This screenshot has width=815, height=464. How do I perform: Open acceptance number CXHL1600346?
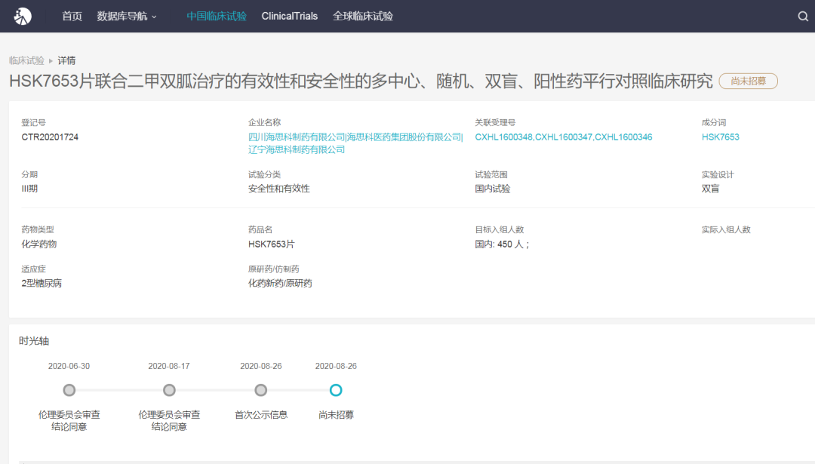click(623, 137)
